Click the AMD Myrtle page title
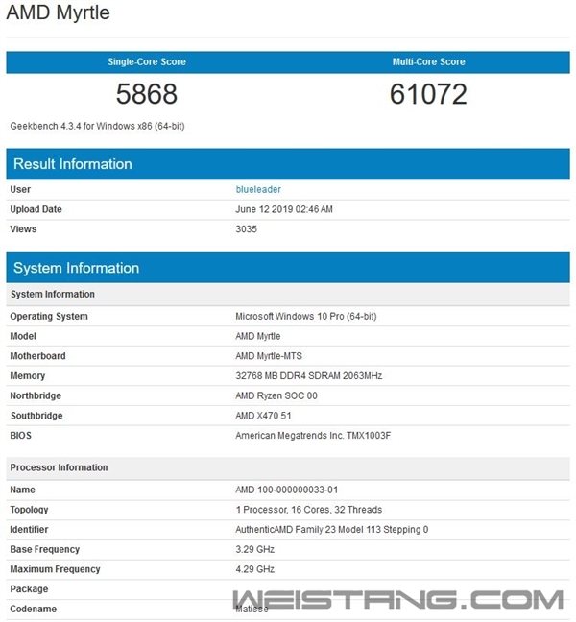 click(58, 13)
